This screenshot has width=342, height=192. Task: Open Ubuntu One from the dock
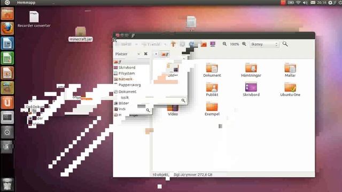click(7, 102)
